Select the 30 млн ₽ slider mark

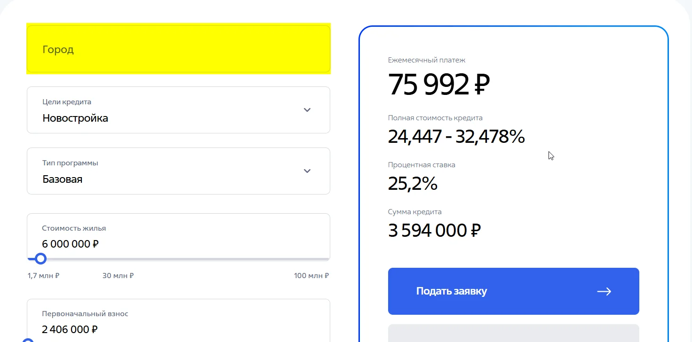point(118,276)
